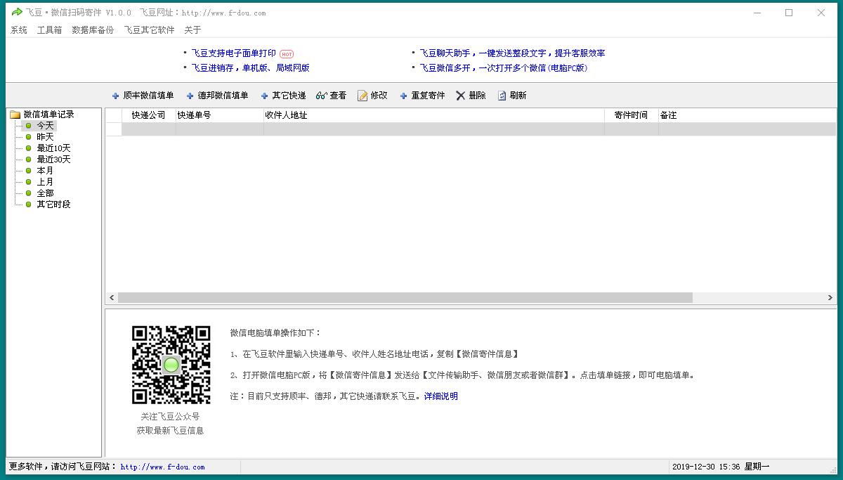Open the 系统 menu
The height and width of the screenshot is (480, 843).
point(19,30)
